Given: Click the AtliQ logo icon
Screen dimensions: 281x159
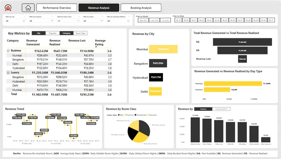Looking at the screenshot, I should coord(8,8).
